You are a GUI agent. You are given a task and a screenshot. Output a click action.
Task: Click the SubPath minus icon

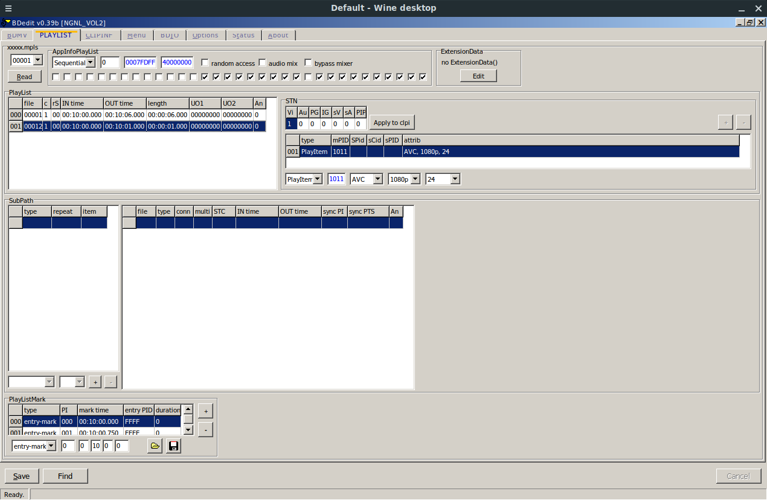(x=111, y=382)
